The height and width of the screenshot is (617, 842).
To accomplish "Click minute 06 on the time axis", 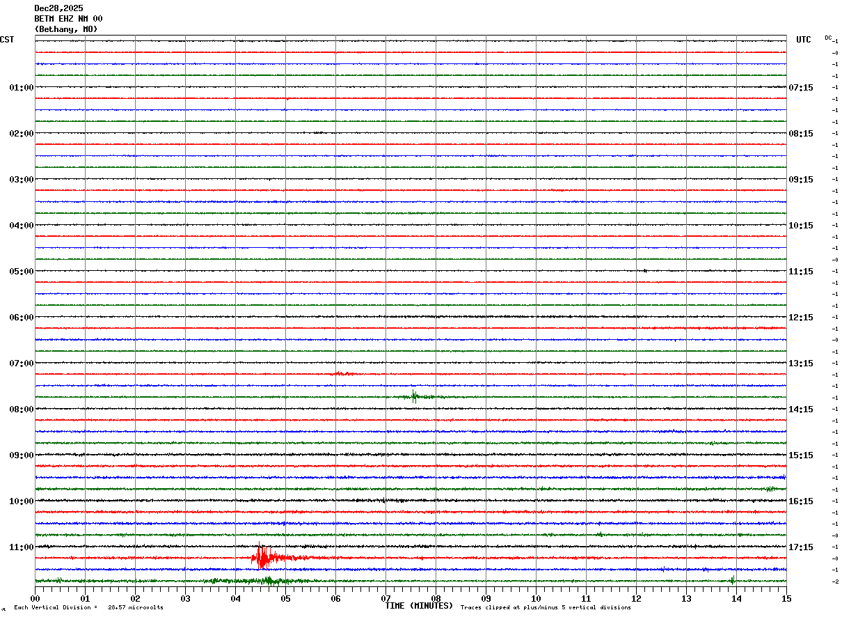I will (335, 598).
